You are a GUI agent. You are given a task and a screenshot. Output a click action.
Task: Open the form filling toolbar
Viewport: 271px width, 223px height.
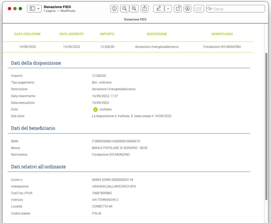click(199, 9)
